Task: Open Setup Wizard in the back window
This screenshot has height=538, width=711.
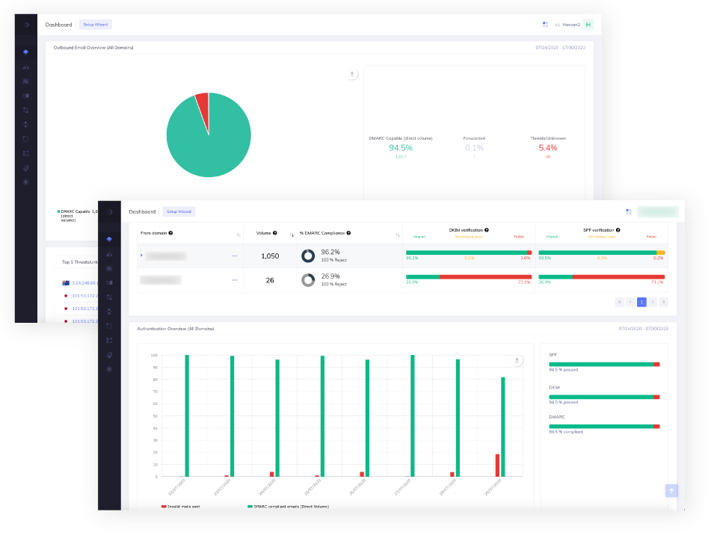Action: pos(96,25)
